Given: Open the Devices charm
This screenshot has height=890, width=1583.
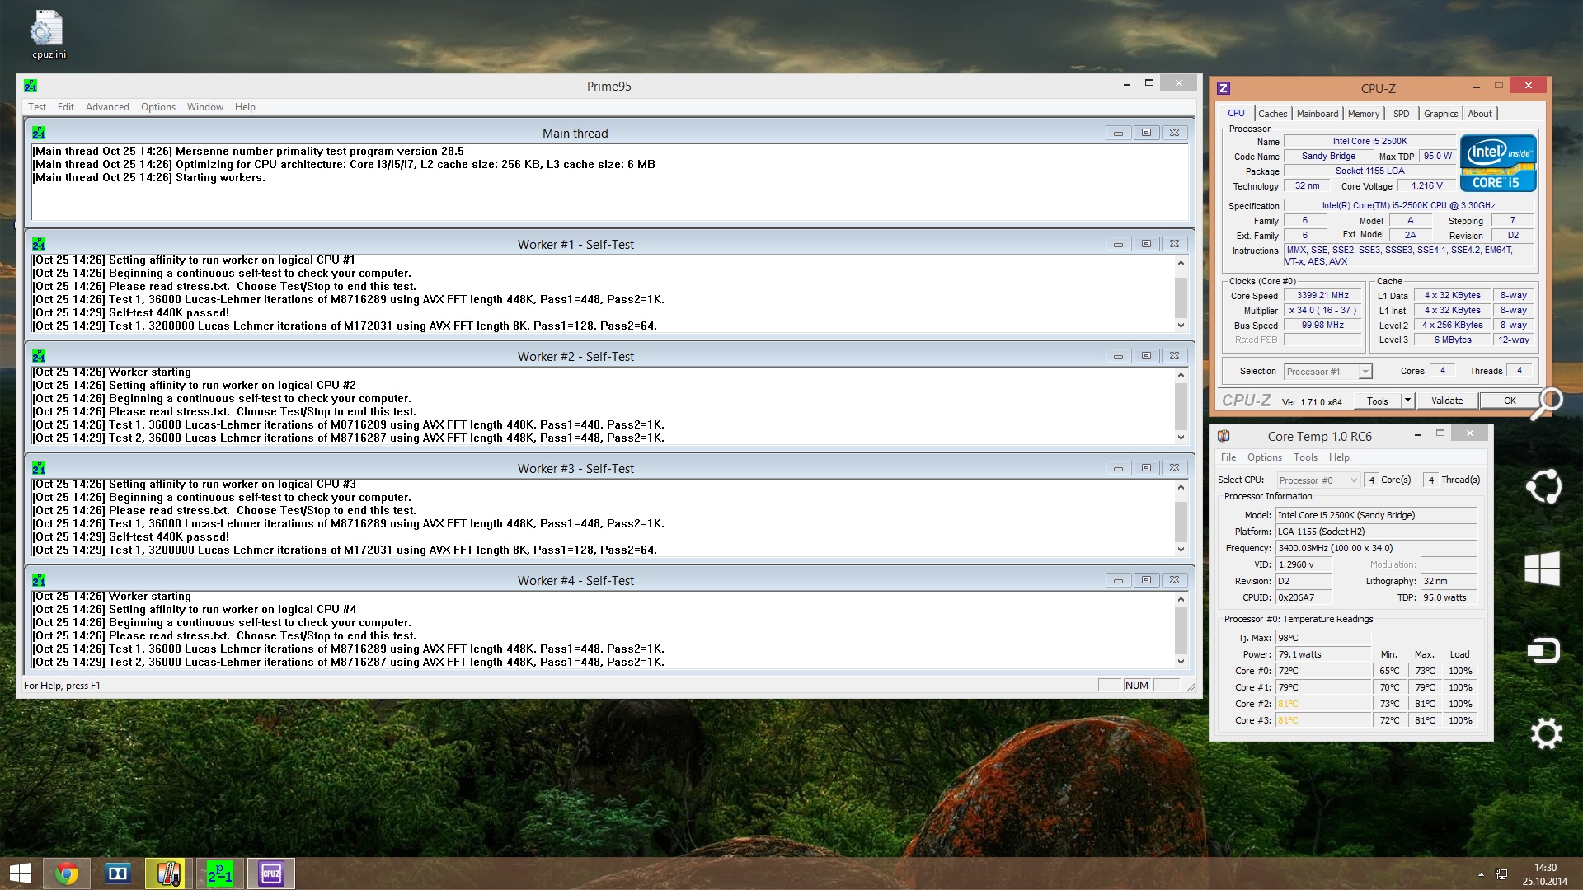Looking at the screenshot, I should pyautogui.click(x=1543, y=651).
